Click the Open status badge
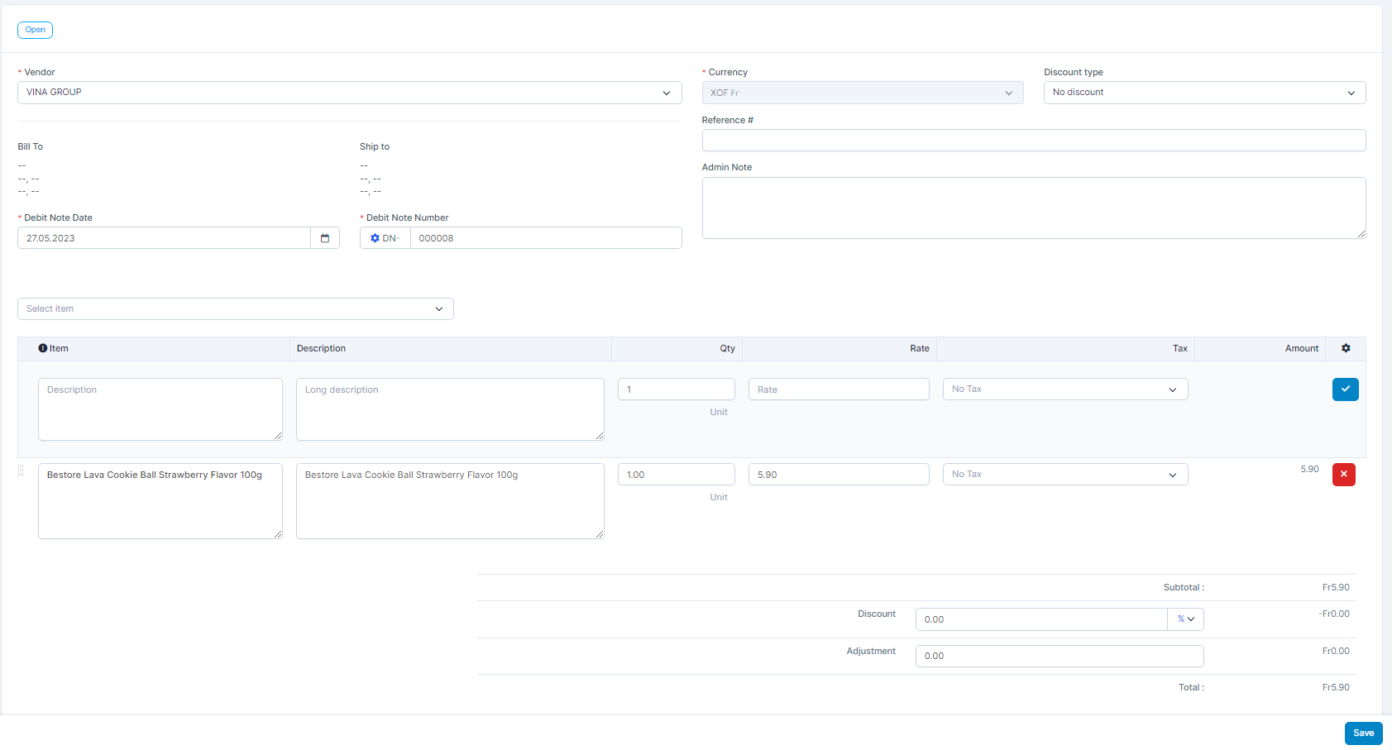 [35, 30]
